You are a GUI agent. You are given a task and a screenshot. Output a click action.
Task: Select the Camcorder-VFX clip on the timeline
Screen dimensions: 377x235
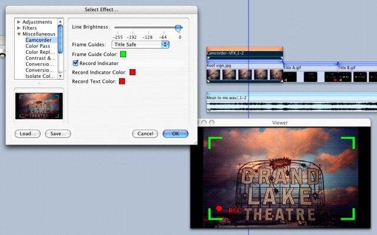point(244,53)
